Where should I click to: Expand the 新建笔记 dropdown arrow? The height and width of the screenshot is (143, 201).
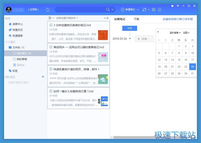coord(138,10)
